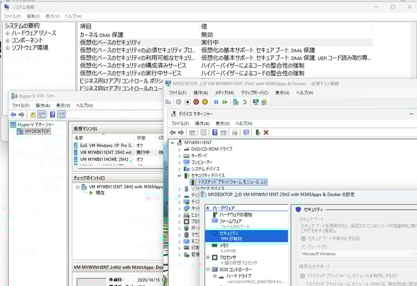Select ハードウェアの追加 in VM settings
Screen dimensions: 417x286
(x=235, y=215)
